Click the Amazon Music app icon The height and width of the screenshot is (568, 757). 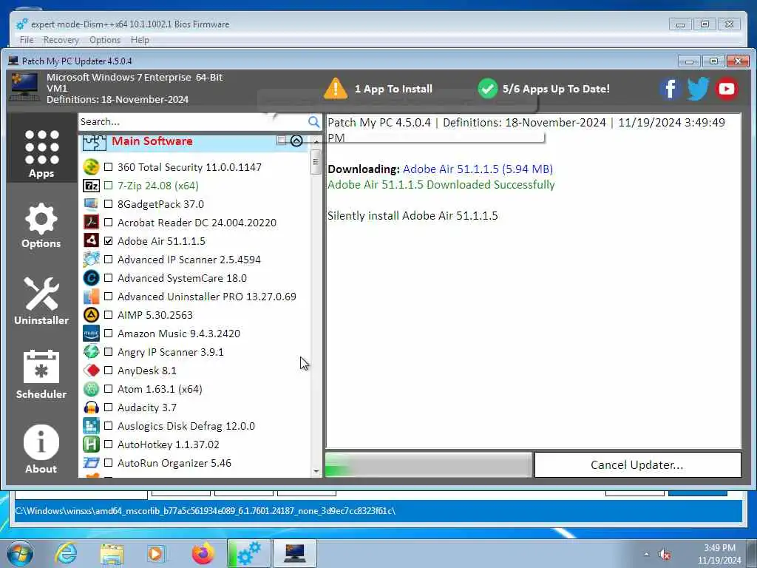[91, 334]
